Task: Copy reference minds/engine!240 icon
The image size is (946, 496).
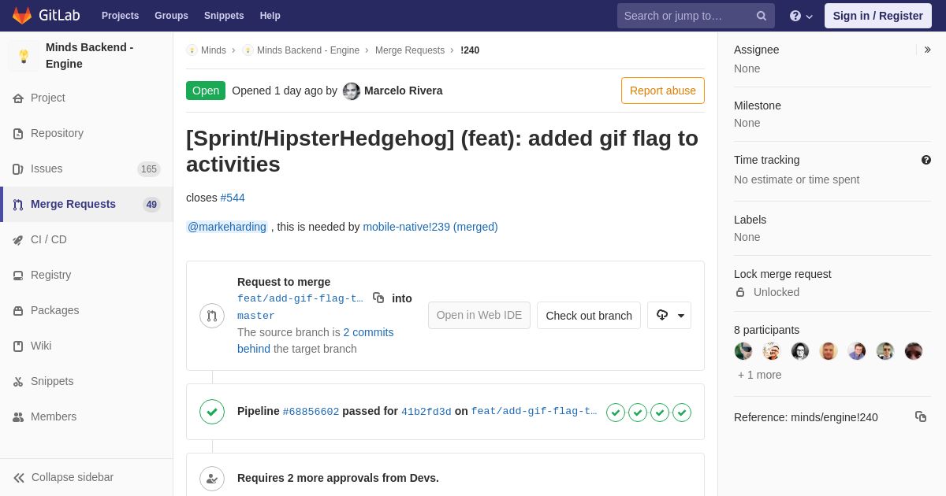Action: (x=921, y=416)
